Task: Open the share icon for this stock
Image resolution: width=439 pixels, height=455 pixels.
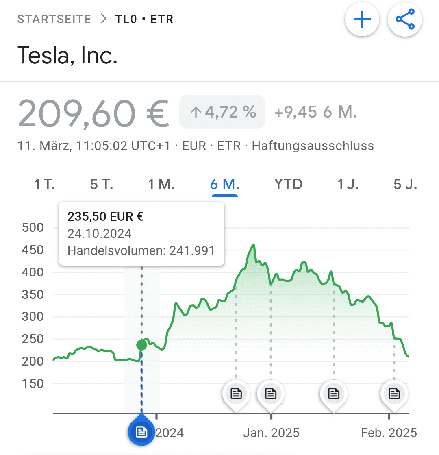Action: coord(405,20)
